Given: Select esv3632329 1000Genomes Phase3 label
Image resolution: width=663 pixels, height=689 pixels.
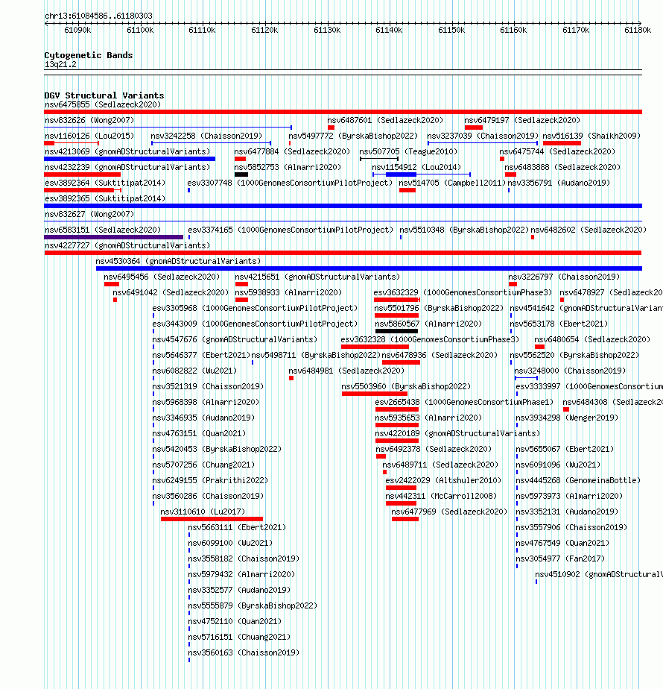Looking at the screenshot, I should pos(463,292).
